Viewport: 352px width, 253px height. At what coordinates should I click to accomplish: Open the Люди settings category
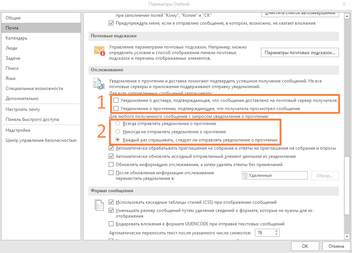[x=41, y=48]
